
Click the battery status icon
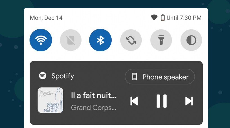(163, 18)
